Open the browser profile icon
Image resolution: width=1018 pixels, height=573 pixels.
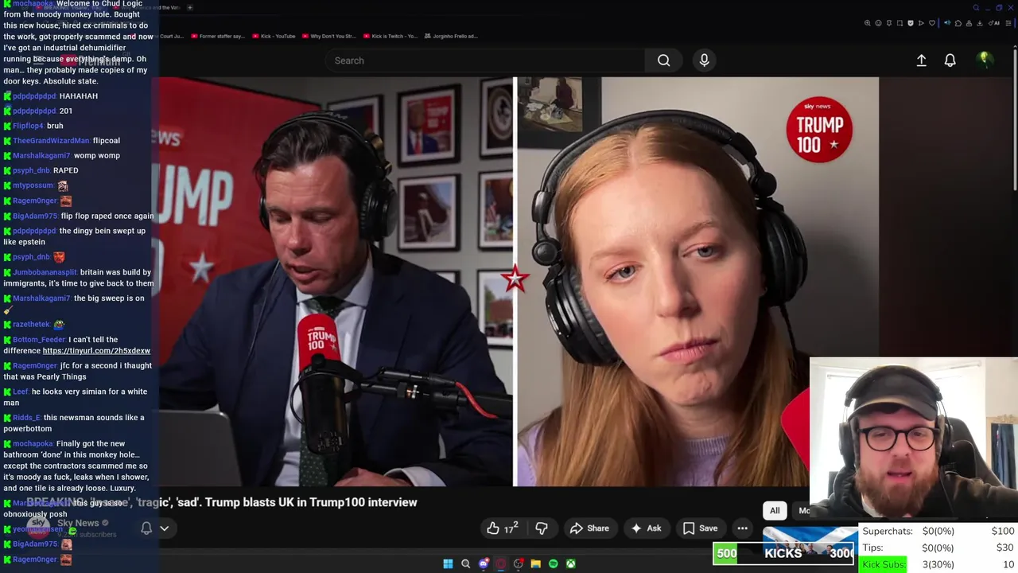point(969,23)
